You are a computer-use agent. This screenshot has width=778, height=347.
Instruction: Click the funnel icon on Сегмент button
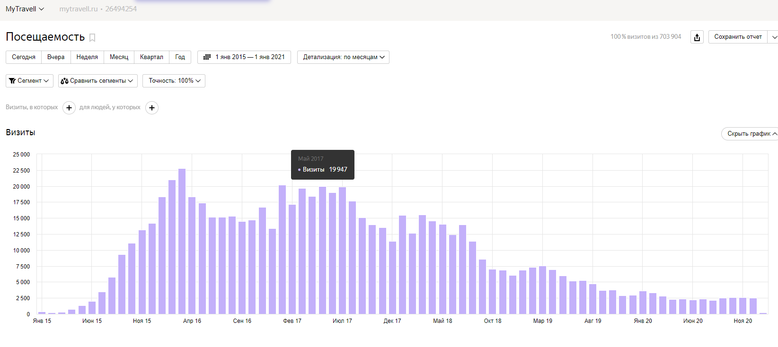click(x=12, y=81)
